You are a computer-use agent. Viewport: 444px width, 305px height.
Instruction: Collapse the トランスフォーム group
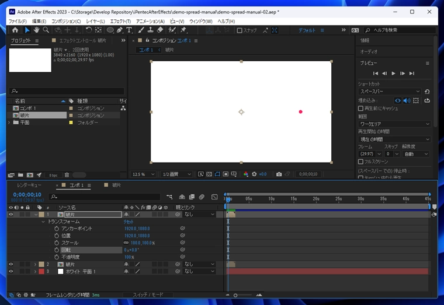pos(43,222)
